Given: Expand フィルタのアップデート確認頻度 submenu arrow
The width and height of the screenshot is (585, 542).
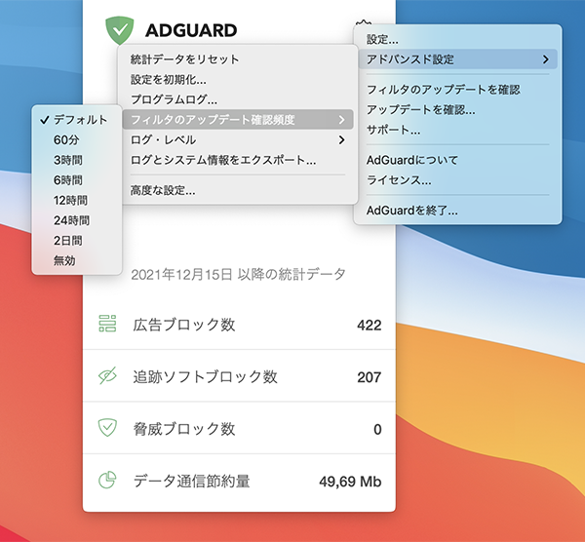Looking at the screenshot, I should pyautogui.click(x=341, y=120).
